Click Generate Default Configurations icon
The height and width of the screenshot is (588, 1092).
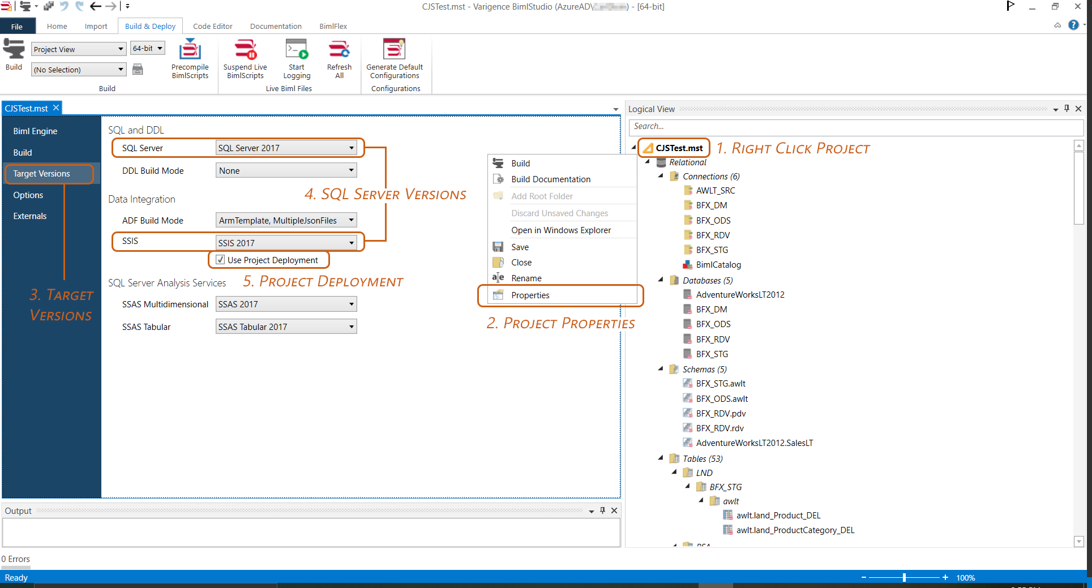(394, 49)
